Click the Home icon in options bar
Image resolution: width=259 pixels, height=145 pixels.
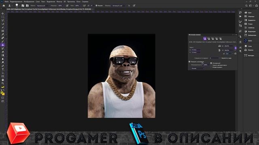tap(4, 6)
